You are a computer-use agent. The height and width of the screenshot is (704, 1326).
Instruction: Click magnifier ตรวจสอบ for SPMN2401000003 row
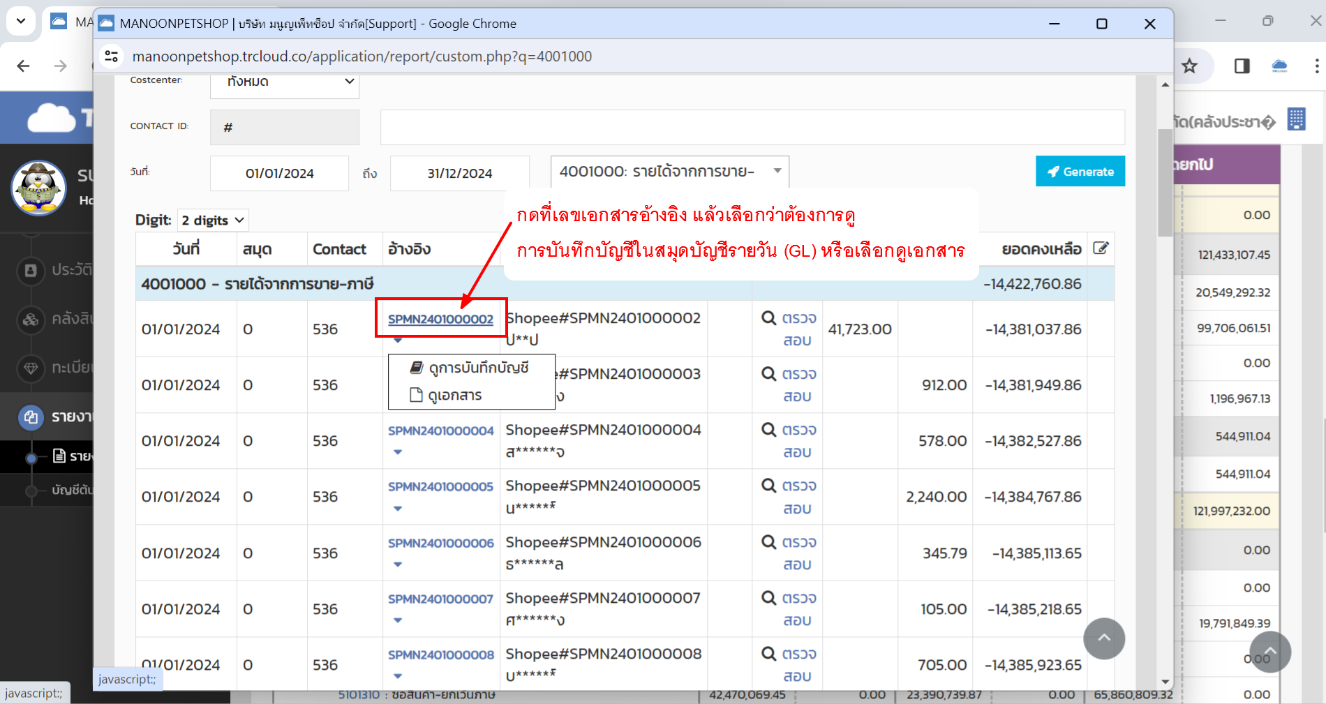(x=789, y=384)
